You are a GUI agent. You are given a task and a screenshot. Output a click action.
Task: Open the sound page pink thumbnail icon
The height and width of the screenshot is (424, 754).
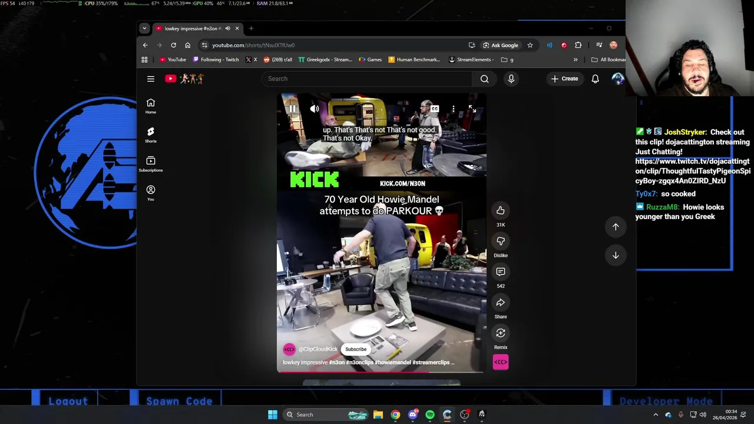point(501,362)
